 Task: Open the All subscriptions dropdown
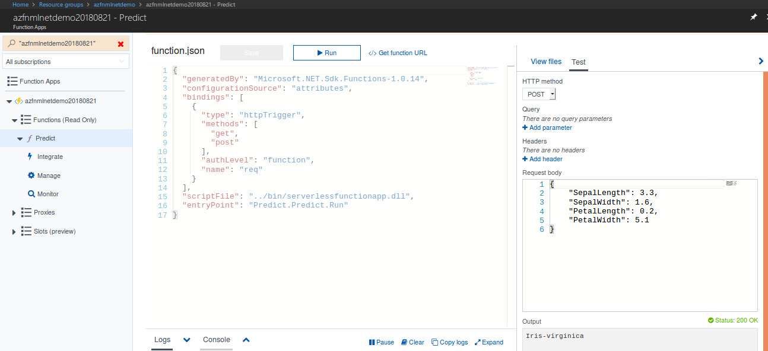coord(66,62)
